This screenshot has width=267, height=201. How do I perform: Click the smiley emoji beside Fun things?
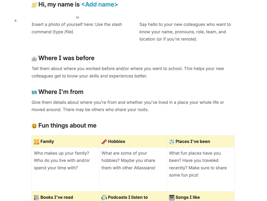(x=34, y=126)
